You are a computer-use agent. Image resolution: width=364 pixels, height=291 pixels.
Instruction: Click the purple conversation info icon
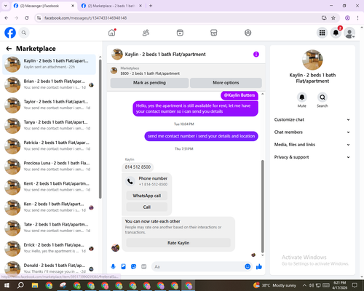[256, 55]
